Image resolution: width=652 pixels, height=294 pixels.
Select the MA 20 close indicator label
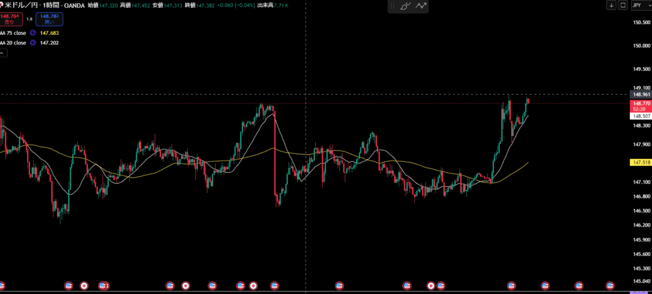click(x=13, y=43)
